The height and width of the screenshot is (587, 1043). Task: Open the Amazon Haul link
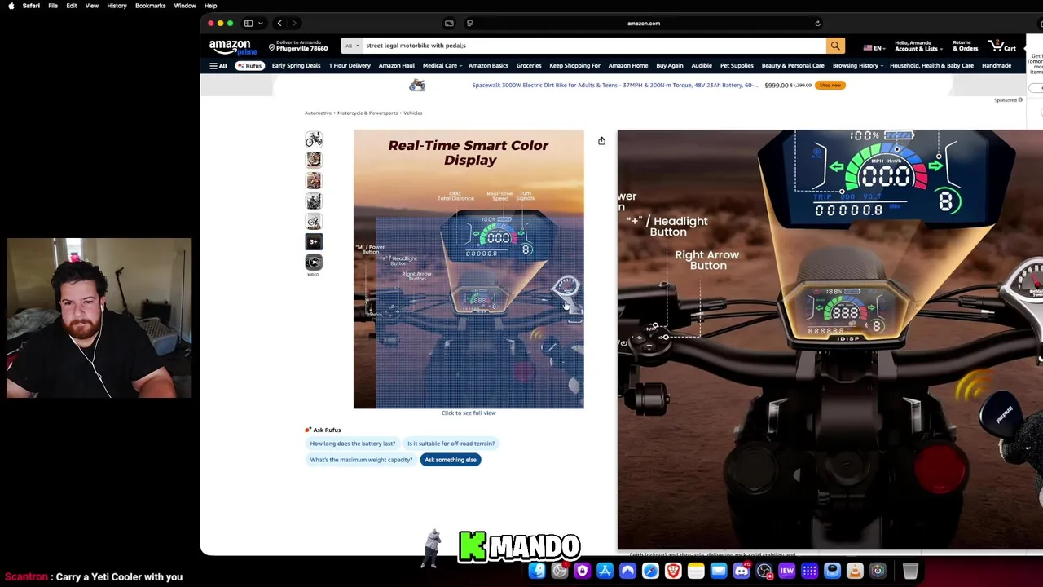click(x=397, y=66)
